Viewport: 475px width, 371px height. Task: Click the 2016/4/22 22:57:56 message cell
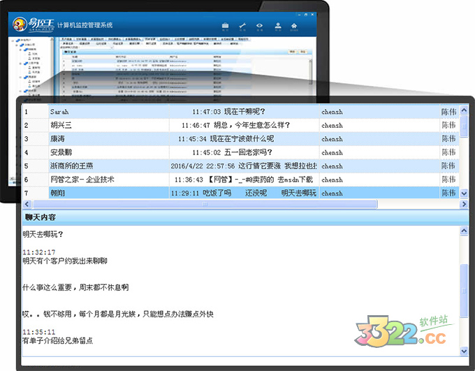pos(244,166)
